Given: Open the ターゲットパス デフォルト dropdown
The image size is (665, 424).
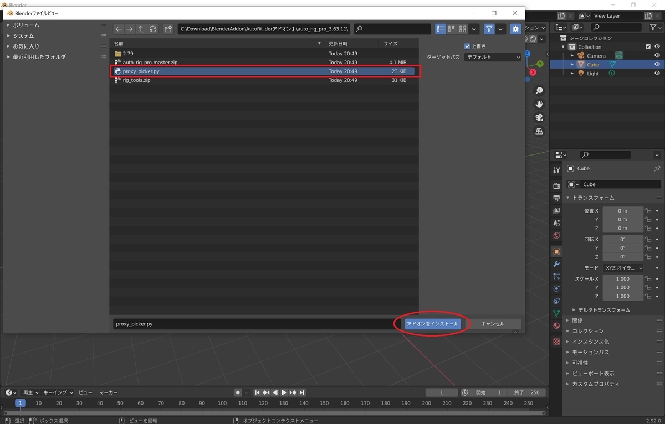Looking at the screenshot, I should (493, 57).
